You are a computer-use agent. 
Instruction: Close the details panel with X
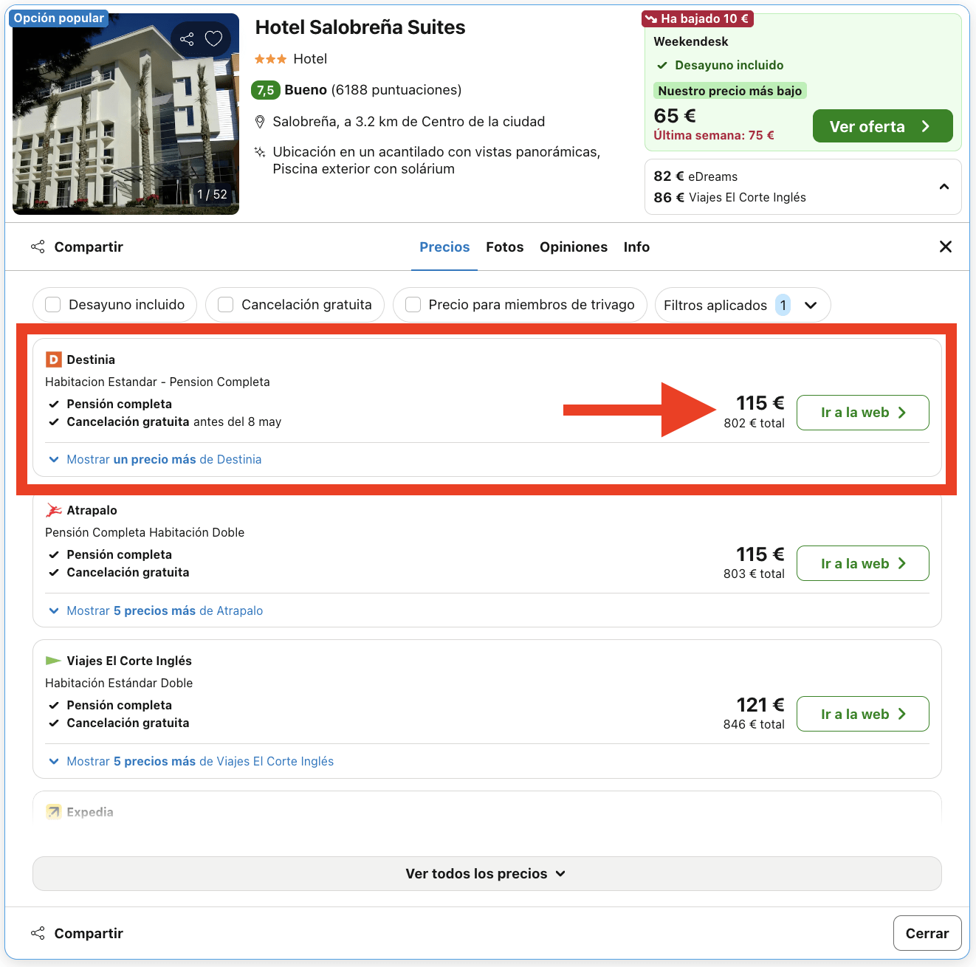pyautogui.click(x=945, y=247)
